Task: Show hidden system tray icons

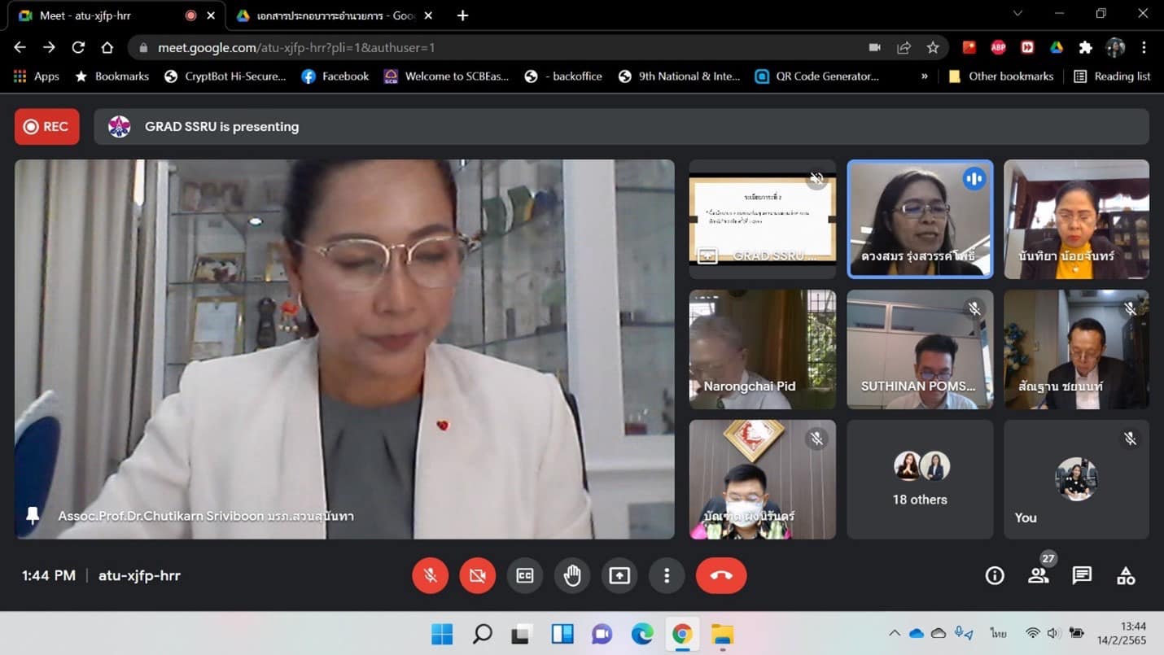Action: (894, 633)
